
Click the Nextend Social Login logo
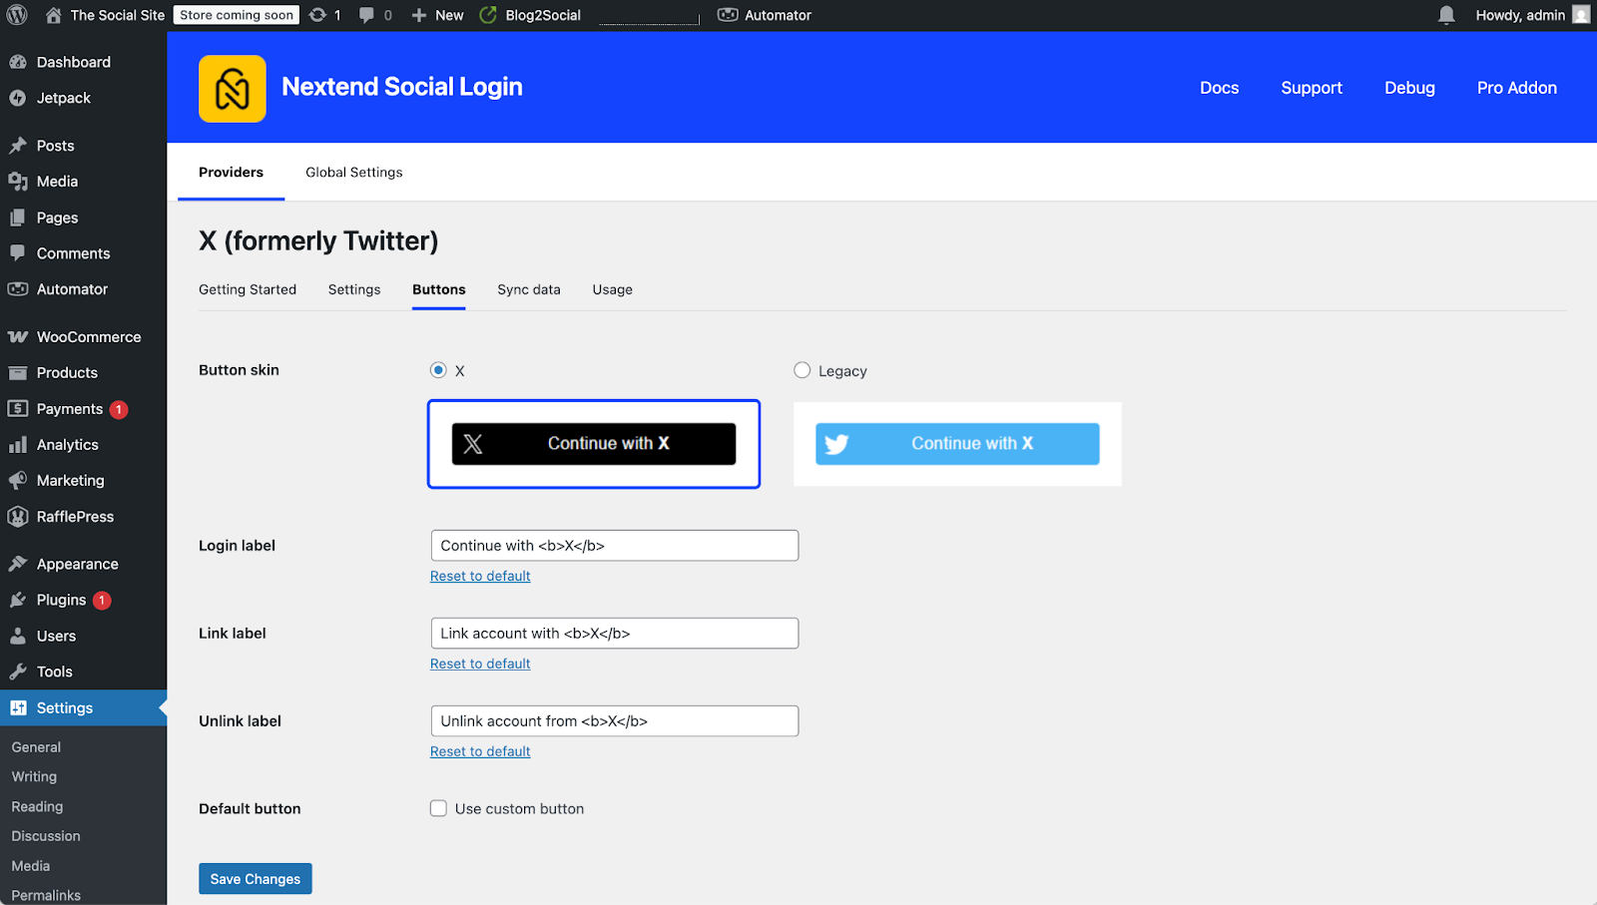(232, 88)
